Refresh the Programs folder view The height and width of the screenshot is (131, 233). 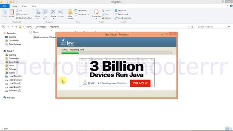point(193,27)
